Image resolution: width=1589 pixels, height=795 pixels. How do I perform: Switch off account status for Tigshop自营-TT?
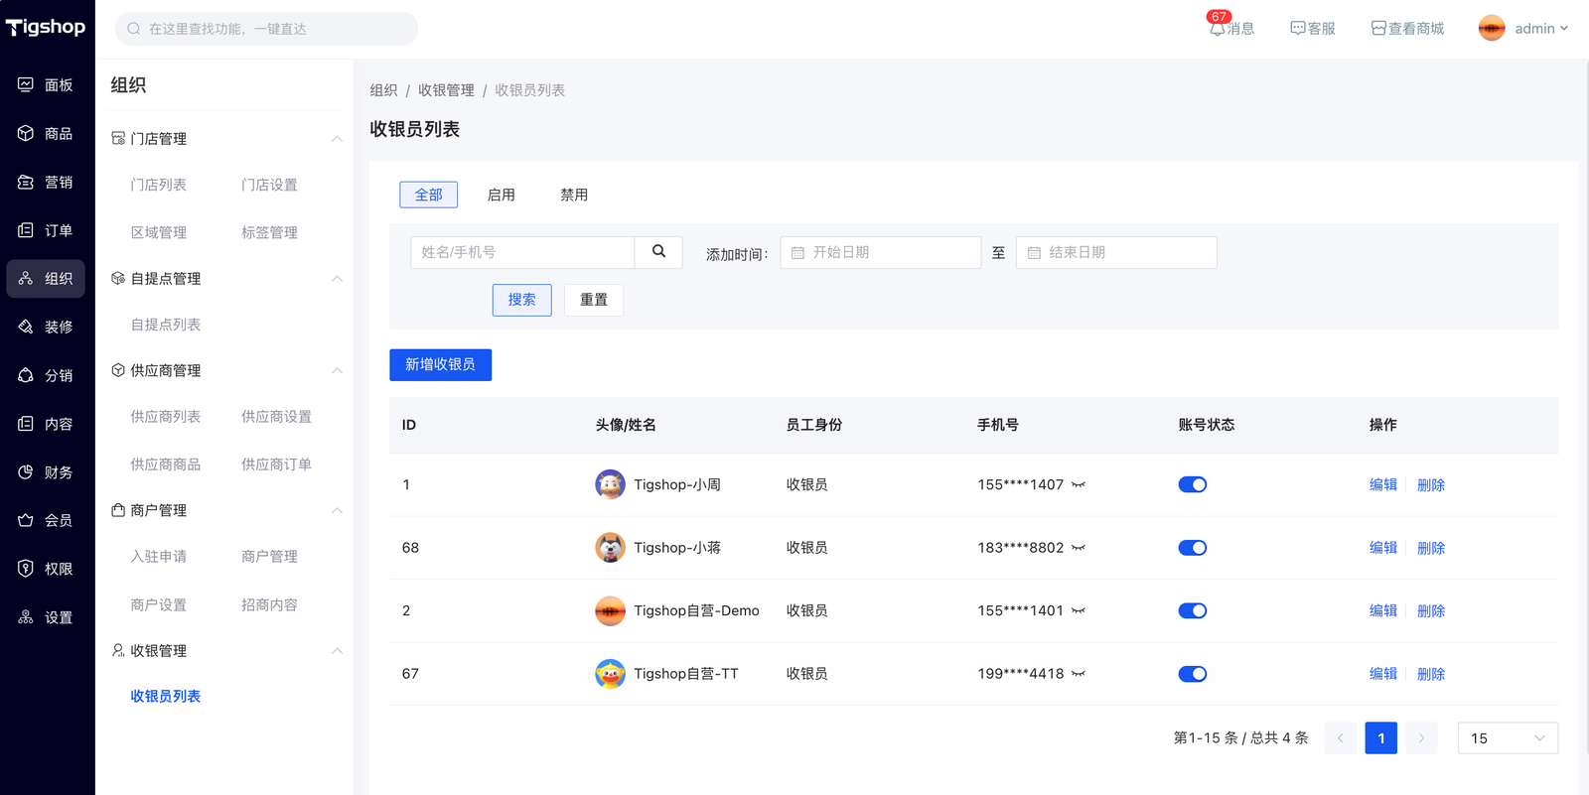pyautogui.click(x=1192, y=674)
